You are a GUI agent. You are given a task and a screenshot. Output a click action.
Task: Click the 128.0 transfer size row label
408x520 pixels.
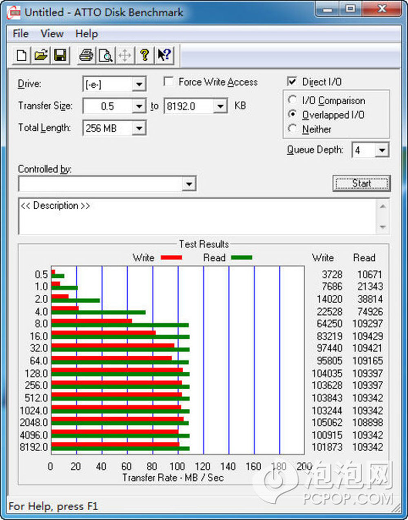(36, 373)
